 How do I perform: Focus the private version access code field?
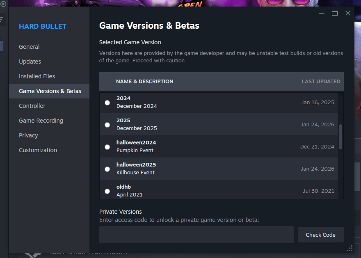(196, 235)
